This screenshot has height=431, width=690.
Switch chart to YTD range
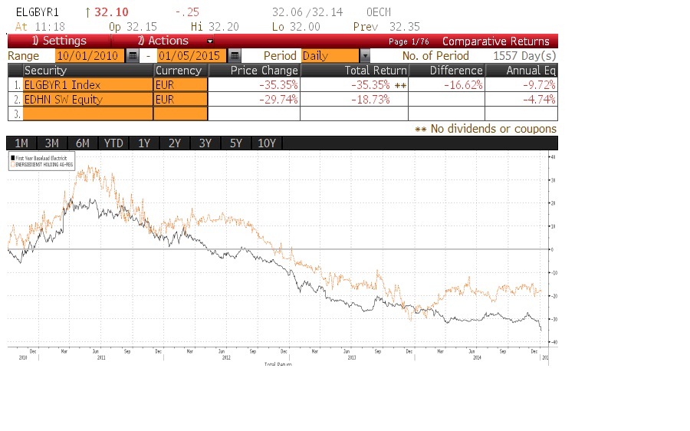113,143
